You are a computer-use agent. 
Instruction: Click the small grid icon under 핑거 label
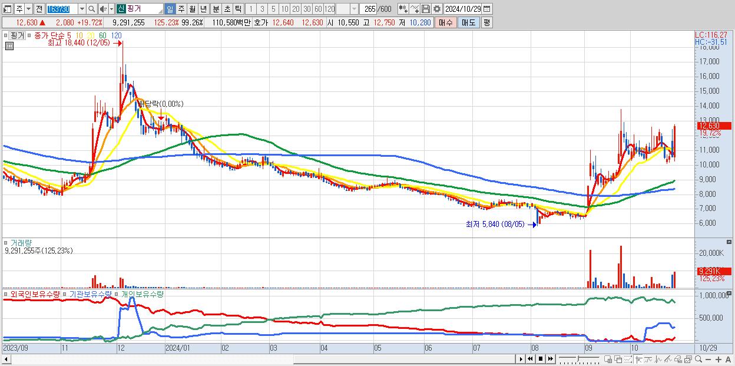[x=8, y=45]
